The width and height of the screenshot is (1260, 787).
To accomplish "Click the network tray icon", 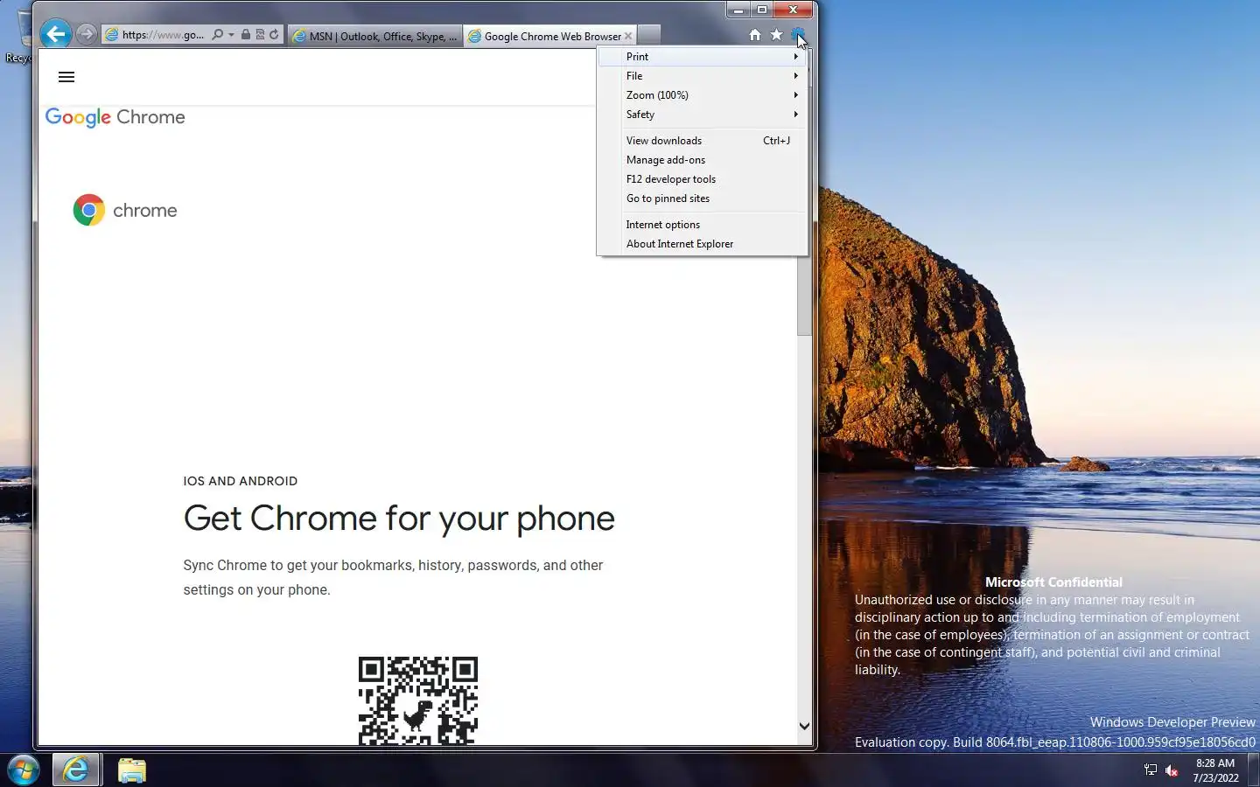I will (1151, 770).
